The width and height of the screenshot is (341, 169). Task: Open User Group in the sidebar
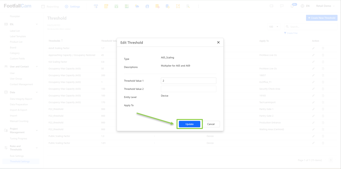(16, 78)
